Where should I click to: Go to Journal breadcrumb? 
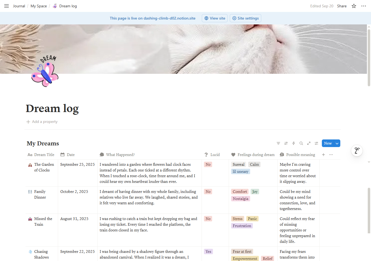tap(19, 6)
